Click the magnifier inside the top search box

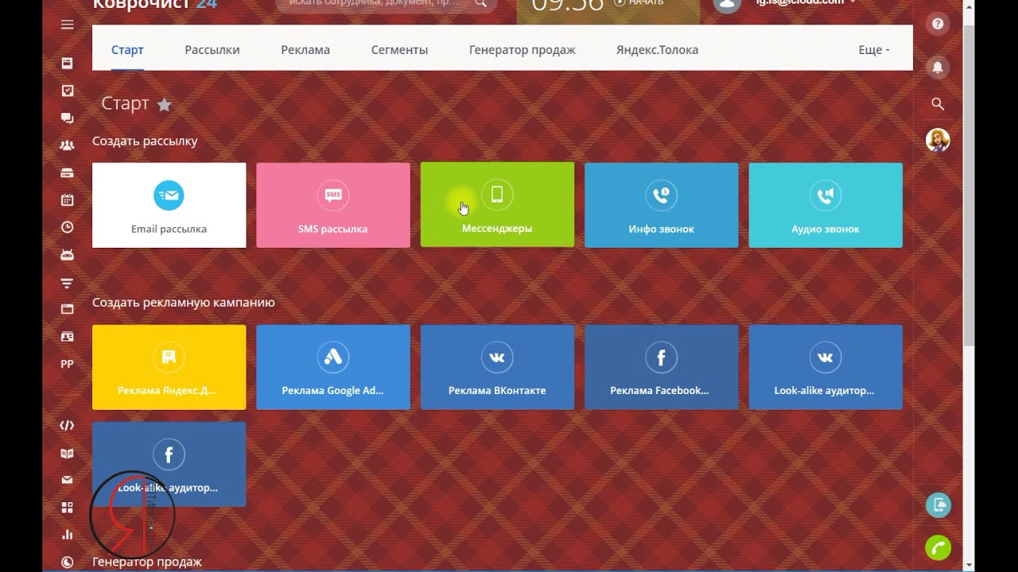coord(480,3)
